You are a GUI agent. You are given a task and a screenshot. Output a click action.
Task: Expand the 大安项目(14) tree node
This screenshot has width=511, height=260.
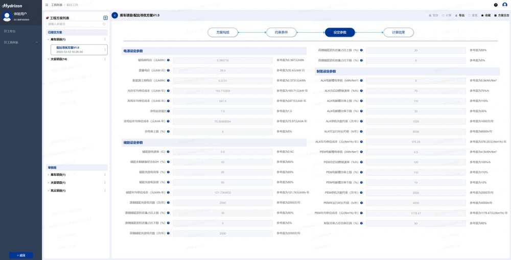click(48, 59)
